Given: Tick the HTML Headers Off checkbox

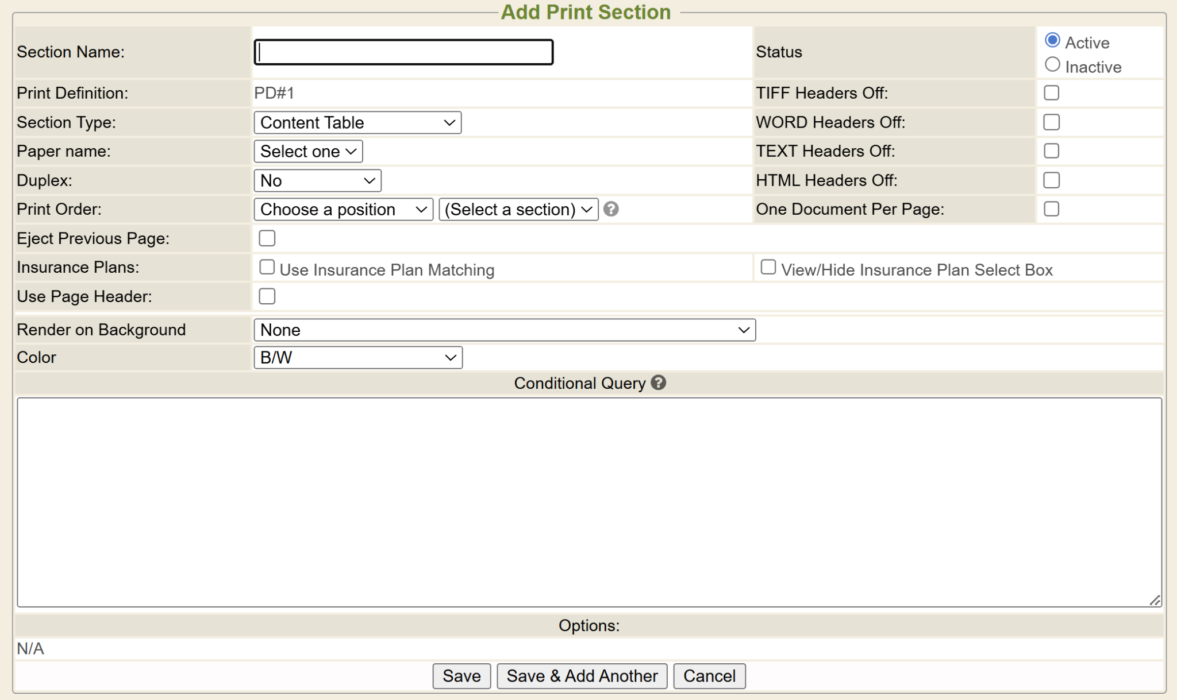Looking at the screenshot, I should coord(1051,180).
